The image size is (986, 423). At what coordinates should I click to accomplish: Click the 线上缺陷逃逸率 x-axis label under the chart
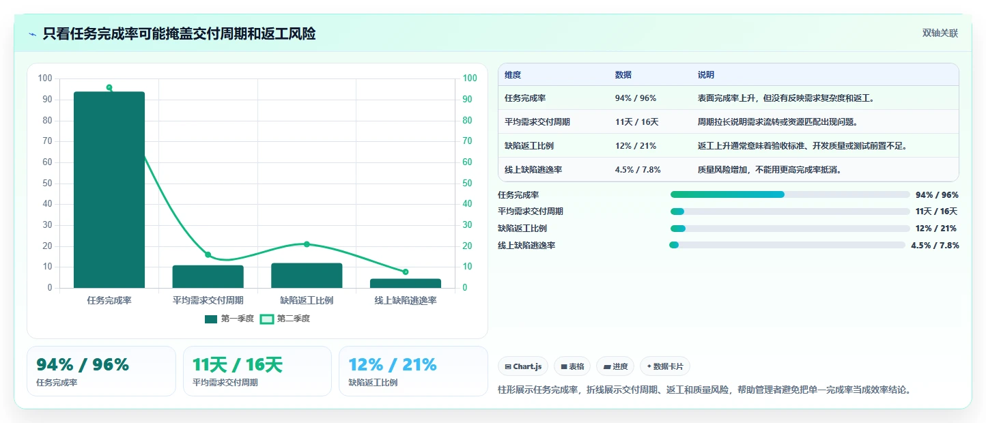coord(406,300)
